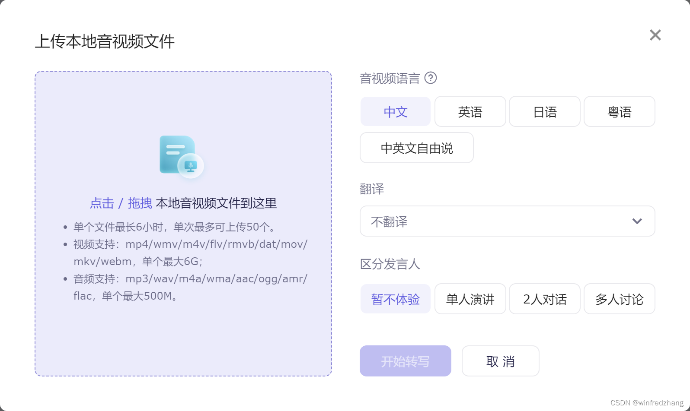Click the 上传本地音视频文件 title
The width and height of the screenshot is (690, 411).
click(105, 41)
